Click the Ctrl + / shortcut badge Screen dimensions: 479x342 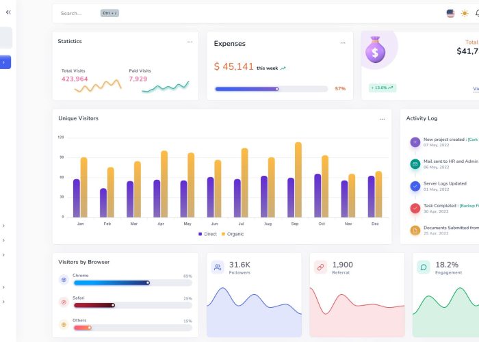109,13
